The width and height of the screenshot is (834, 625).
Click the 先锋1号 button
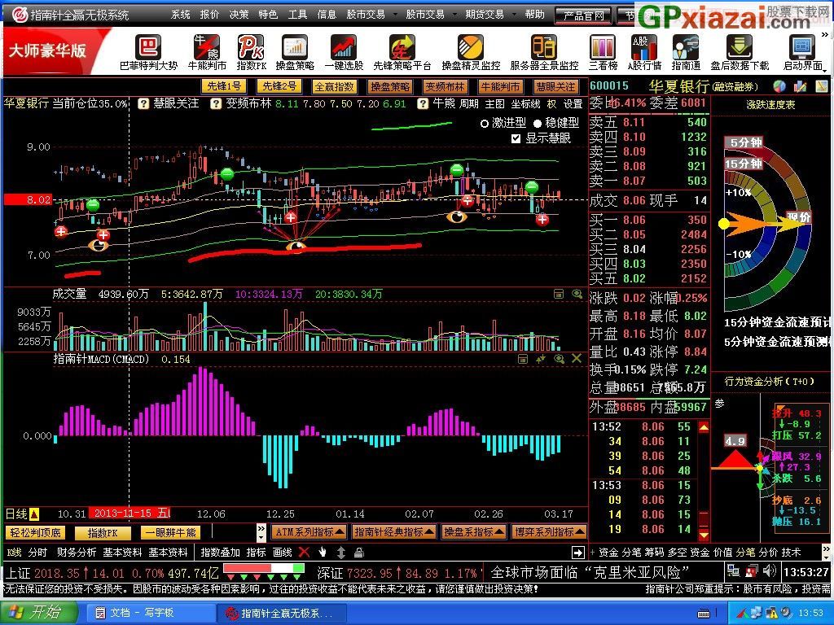[x=224, y=86]
